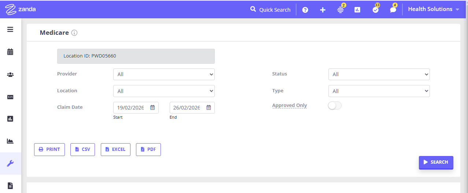Click the Claim Date start field

[x=130, y=108]
